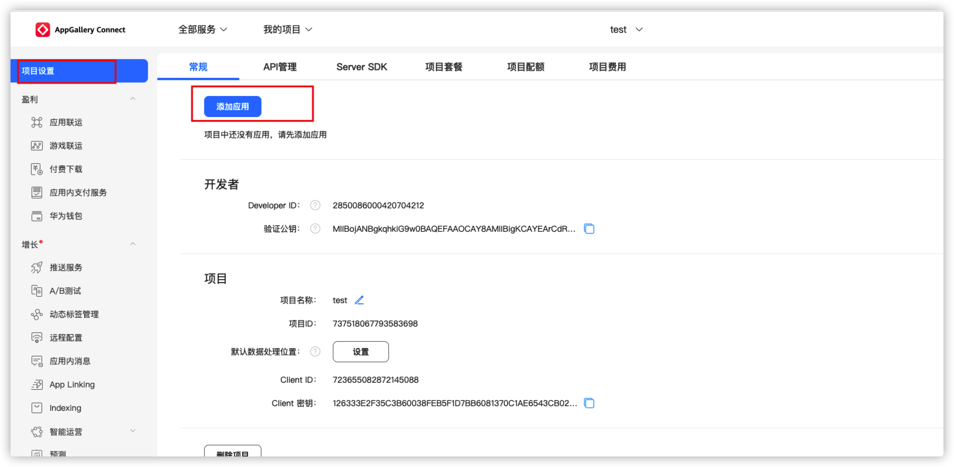Open App Linking menu item text
Viewport: 954px width, 467px height.
[72, 384]
